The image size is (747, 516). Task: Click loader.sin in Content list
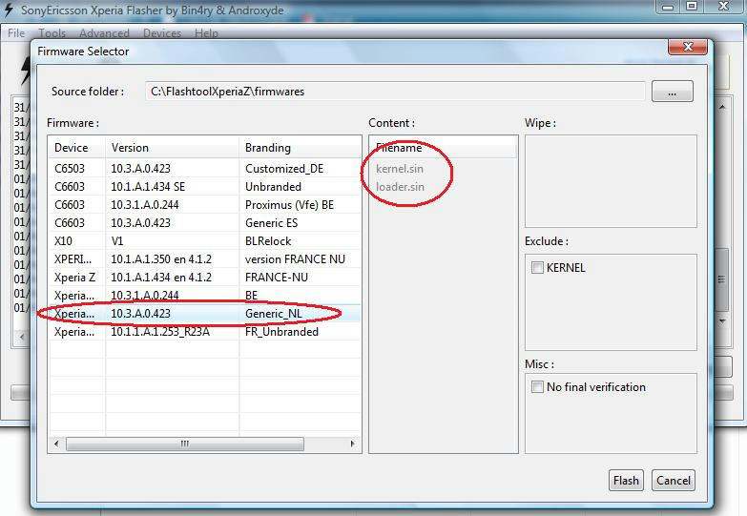[x=400, y=187]
